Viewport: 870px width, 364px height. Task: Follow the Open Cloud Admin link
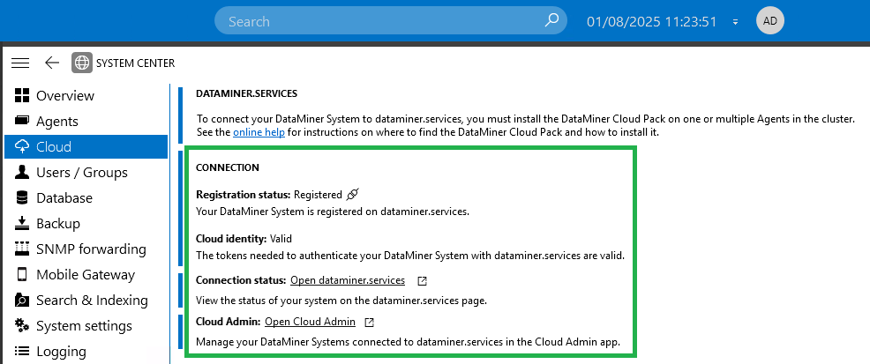tap(310, 322)
